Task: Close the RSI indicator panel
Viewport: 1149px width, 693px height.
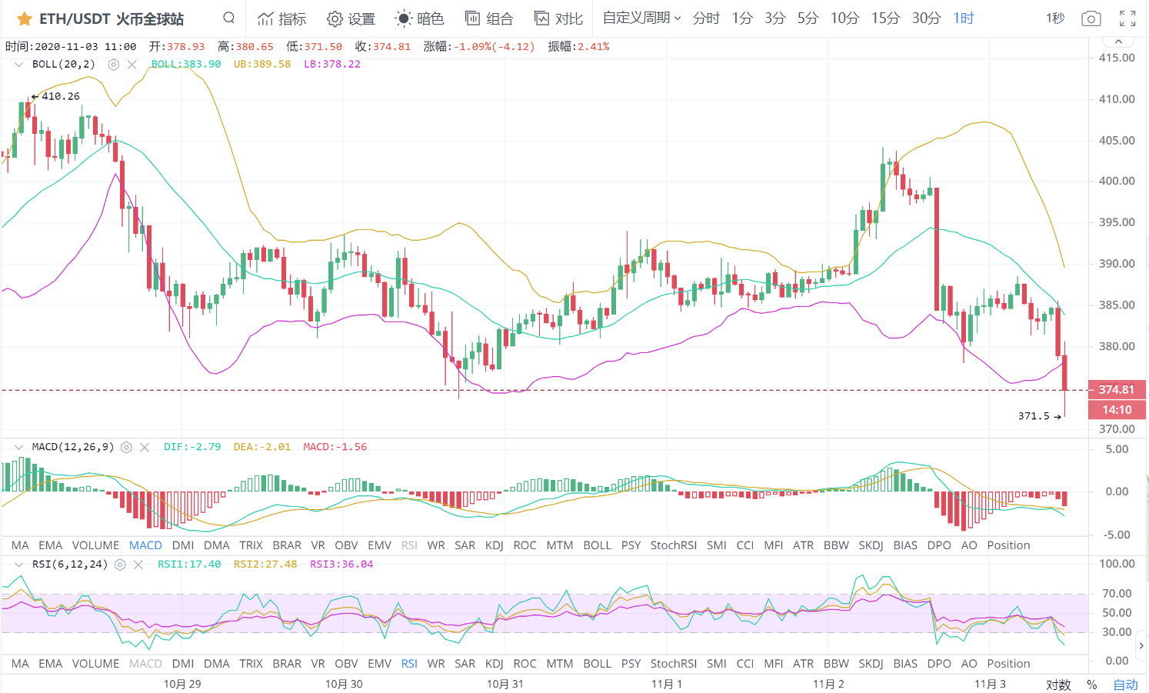Action: pyautogui.click(x=138, y=565)
